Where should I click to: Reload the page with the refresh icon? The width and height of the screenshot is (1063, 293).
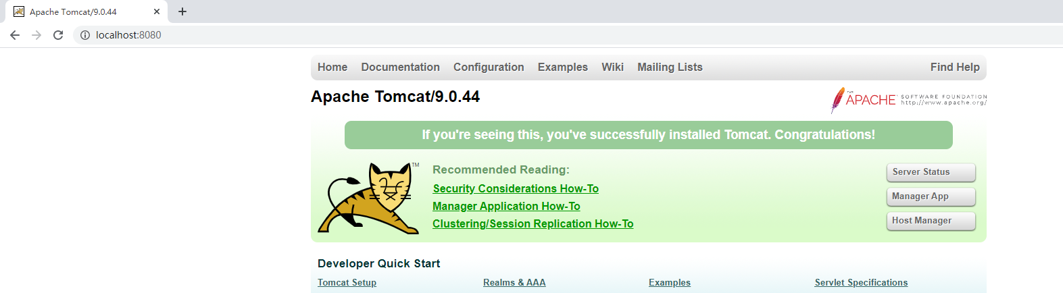pyautogui.click(x=58, y=35)
